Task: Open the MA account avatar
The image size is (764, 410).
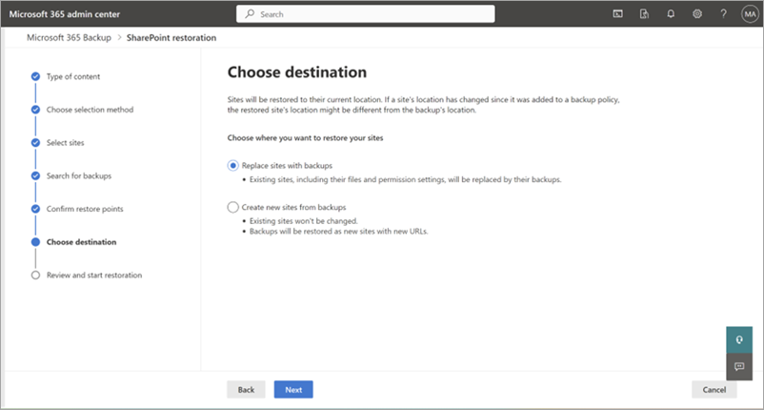Action: tap(748, 14)
